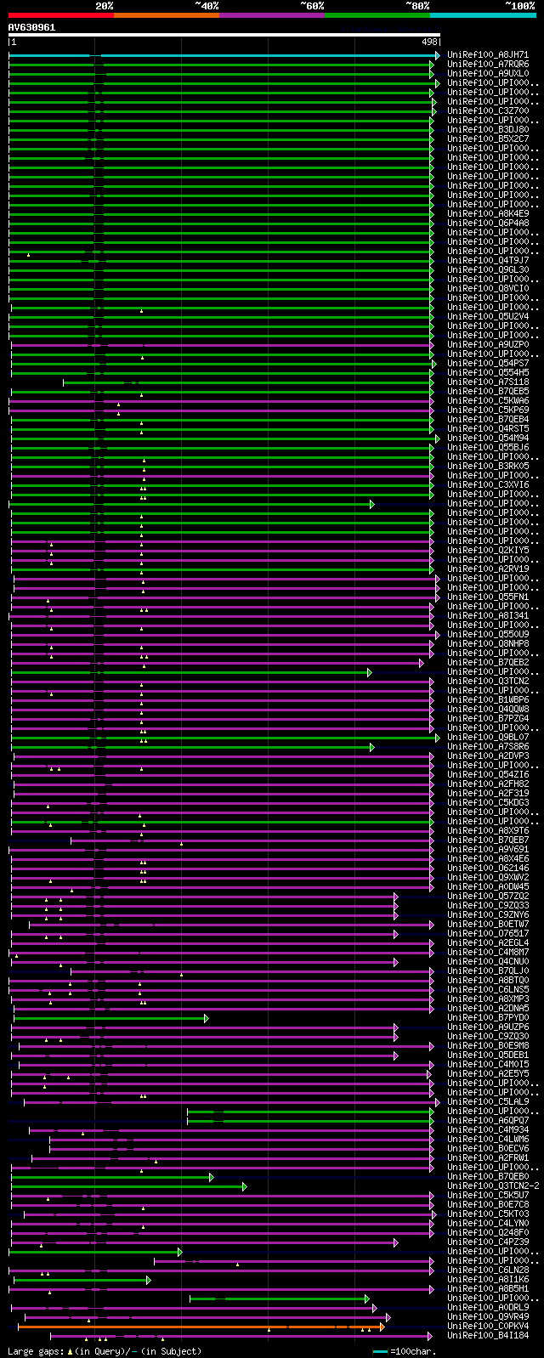544x1358 pixels.
Task: Open hit UniRef100_B5X2C7
Action: pyautogui.click(x=488, y=139)
